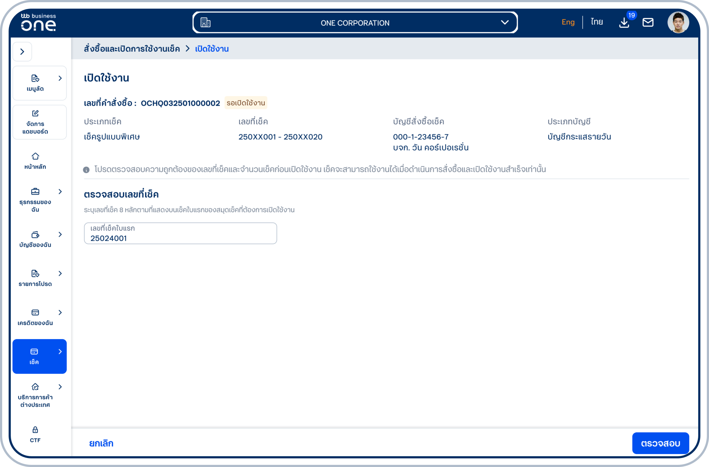The height and width of the screenshot is (467, 709).
Task: Open เครดิตของฉัน menu item
Action: (39, 317)
